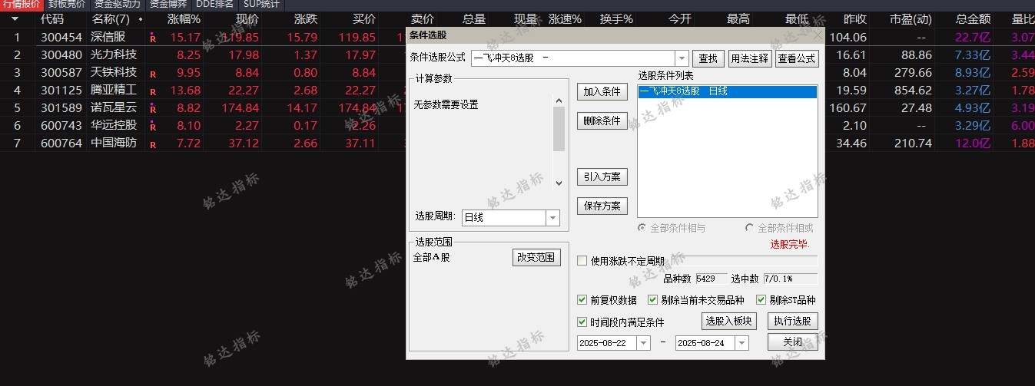This screenshot has height=386, width=1035.
Task: Sort by the 总金额 column header
Action: [x=973, y=19]
